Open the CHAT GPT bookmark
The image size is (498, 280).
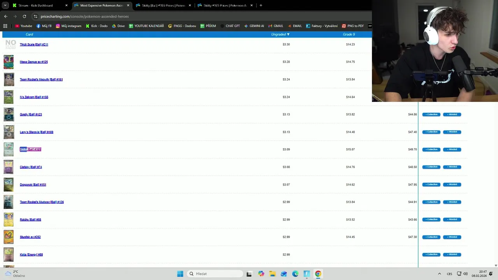coord(230,26)
